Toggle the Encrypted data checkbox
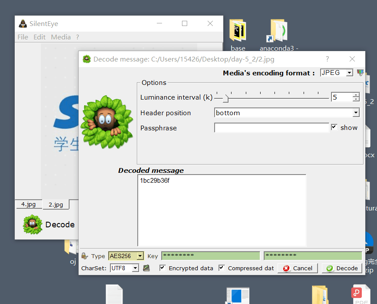377x304 pixels. pos(163,268)
